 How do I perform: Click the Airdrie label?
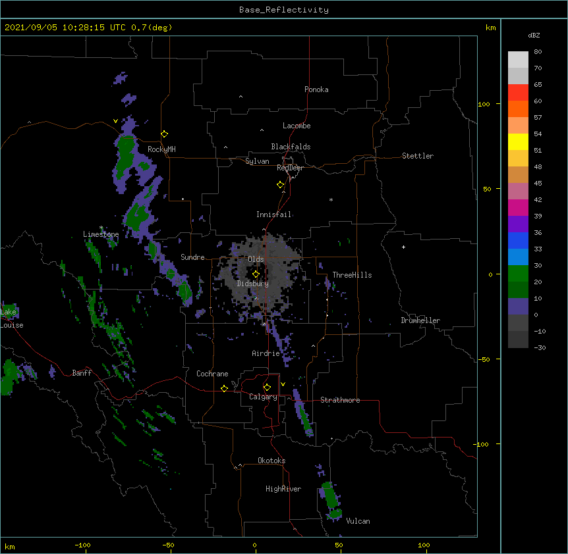[x=266, y=353]
